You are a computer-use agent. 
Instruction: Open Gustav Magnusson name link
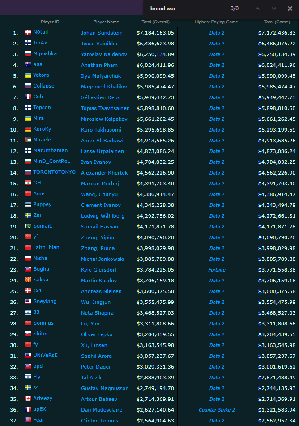click(x=105, y=388)
